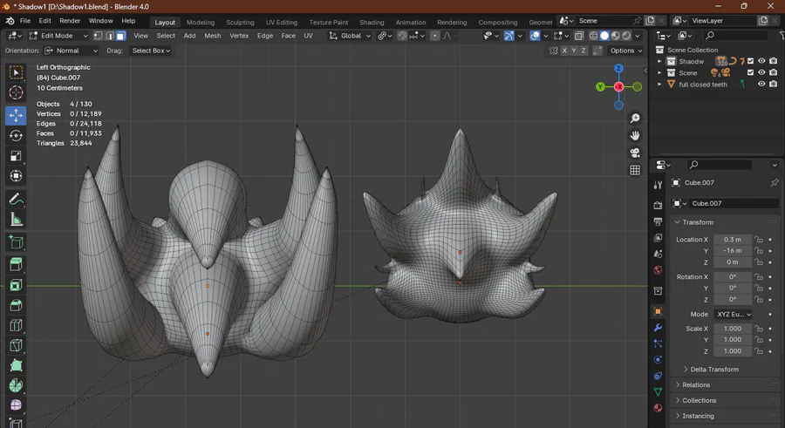Open the Edit Mode dropdown

click(x=58, y=36)
